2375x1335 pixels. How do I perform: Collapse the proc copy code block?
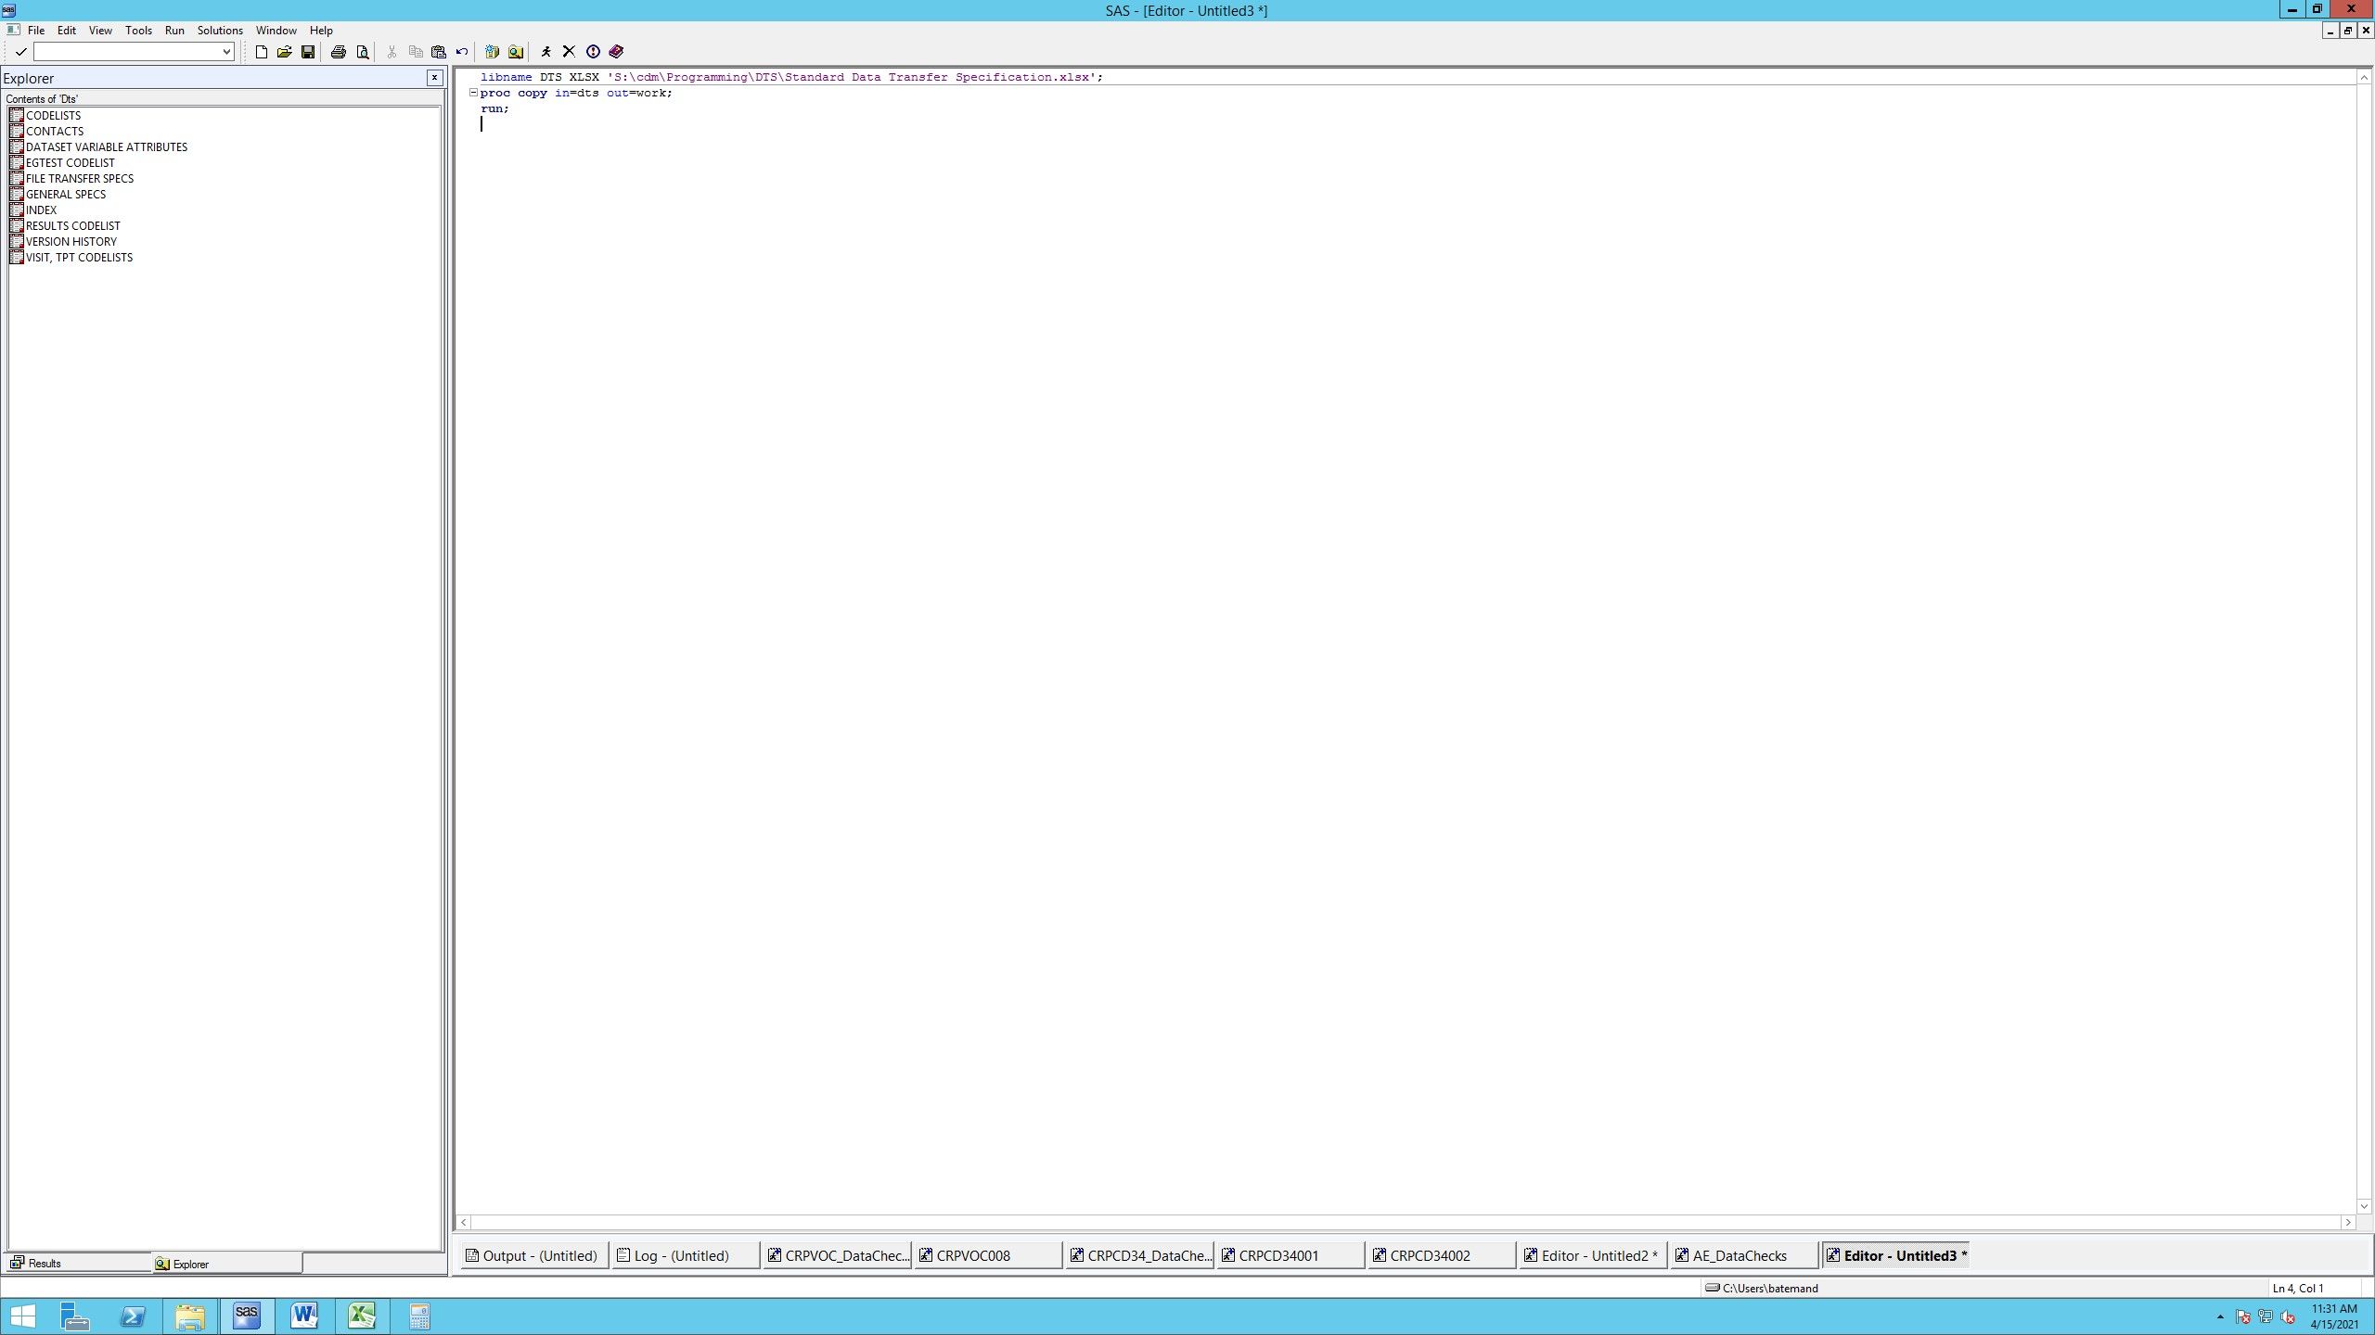[x=473, y=93]
